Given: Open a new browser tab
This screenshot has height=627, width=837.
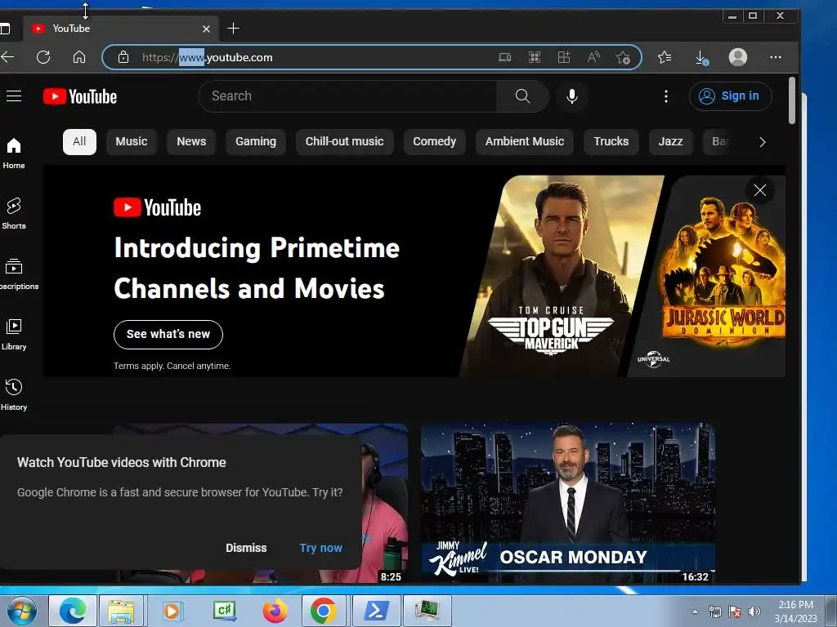Looking at the screenshot, I should click(x=233, y=29).
